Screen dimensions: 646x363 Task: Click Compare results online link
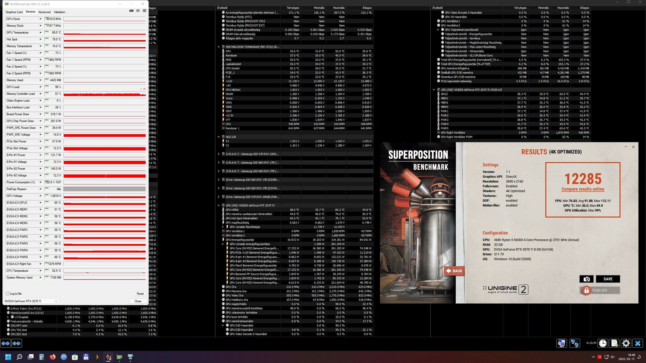(x=583, y=189)
